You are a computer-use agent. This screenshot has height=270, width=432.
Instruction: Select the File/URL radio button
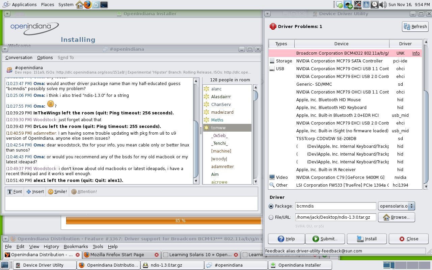[x=271, y=217]
